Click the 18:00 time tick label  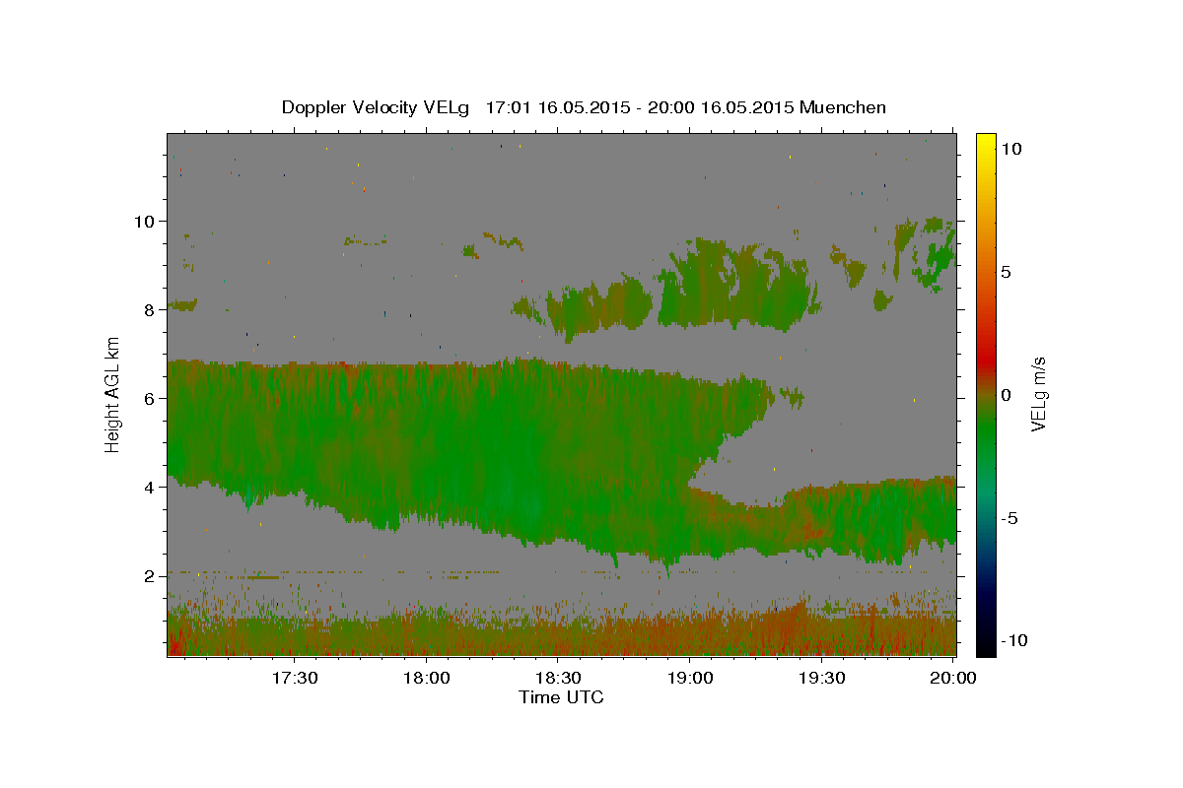[427, 678]
